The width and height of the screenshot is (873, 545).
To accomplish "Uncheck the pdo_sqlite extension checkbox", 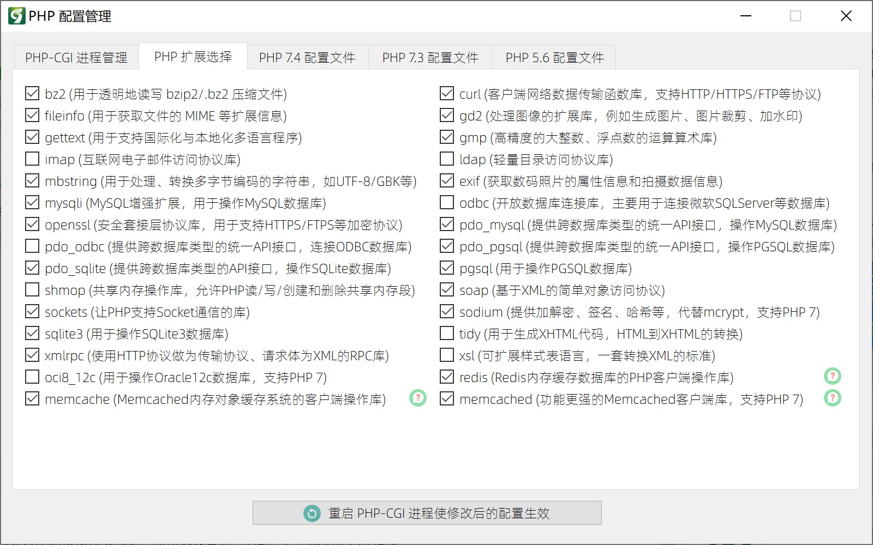I will click(32, 268).
